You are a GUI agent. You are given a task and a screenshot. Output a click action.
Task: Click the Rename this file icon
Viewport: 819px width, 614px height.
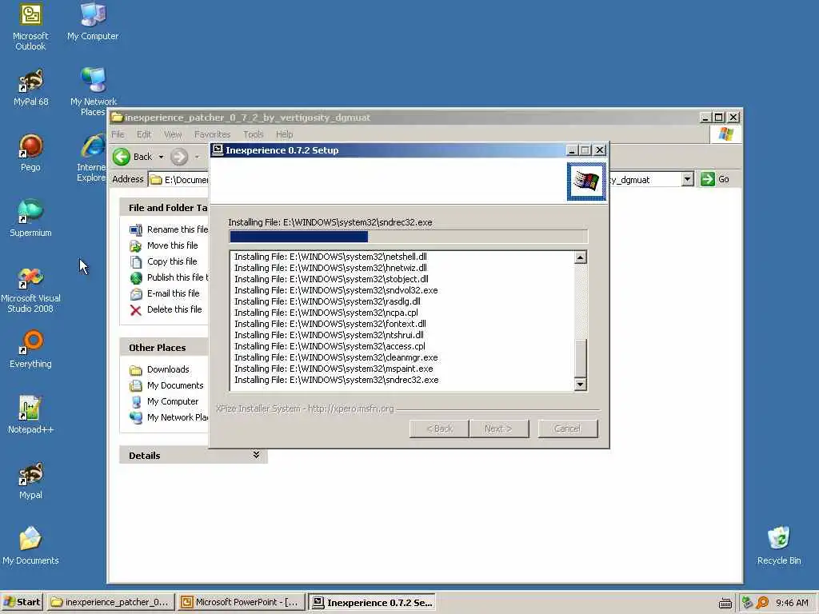click(136, 229)
